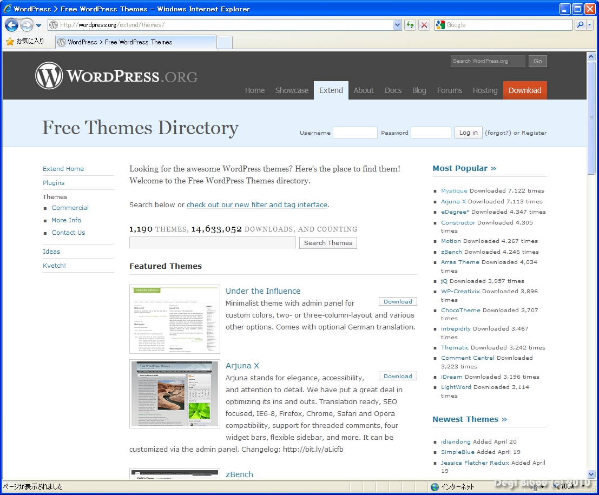Open the Home navigation item
The width and height of the screenshot is (599, 495).
[255, 90]
